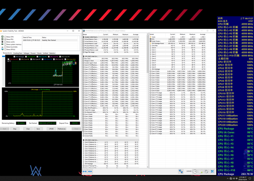Click the Save button in AIDA64
Screen dimensions: 254x181
click(x=38, y=129)
